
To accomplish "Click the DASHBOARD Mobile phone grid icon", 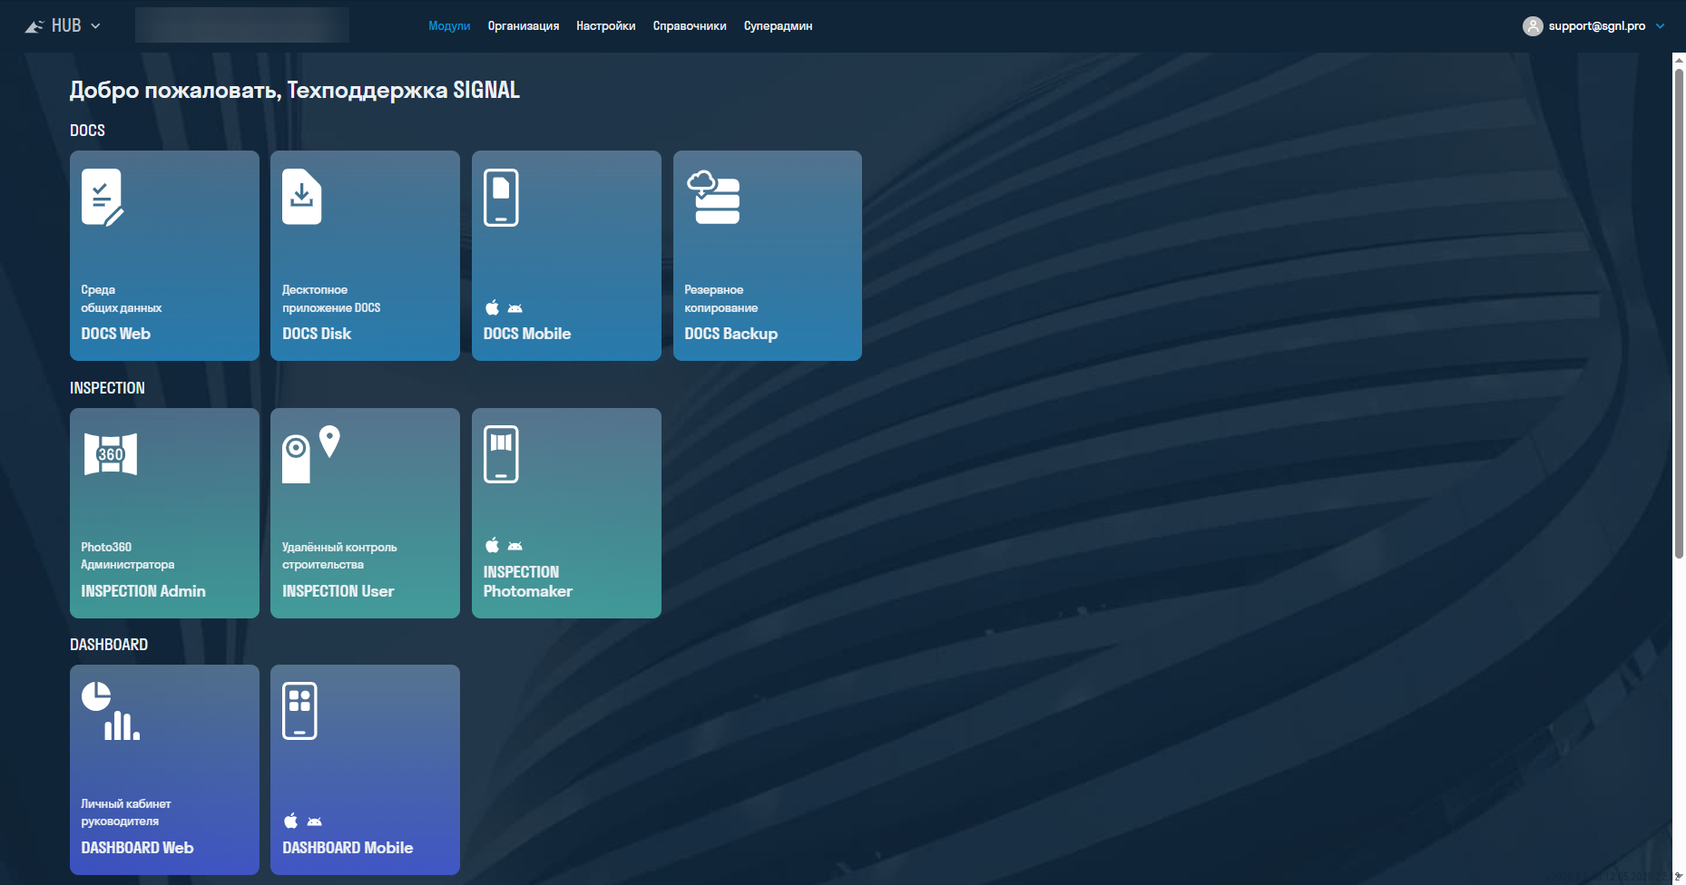I will pos(299,711).
